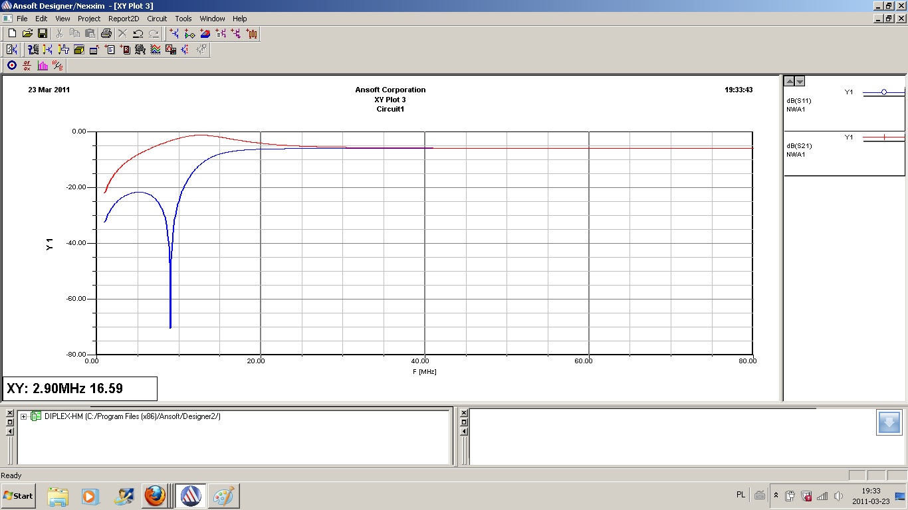The width and height of the screenshot is (908, 510).
Task: Open the Smith chart target icon
Action: tap(12, 65)
